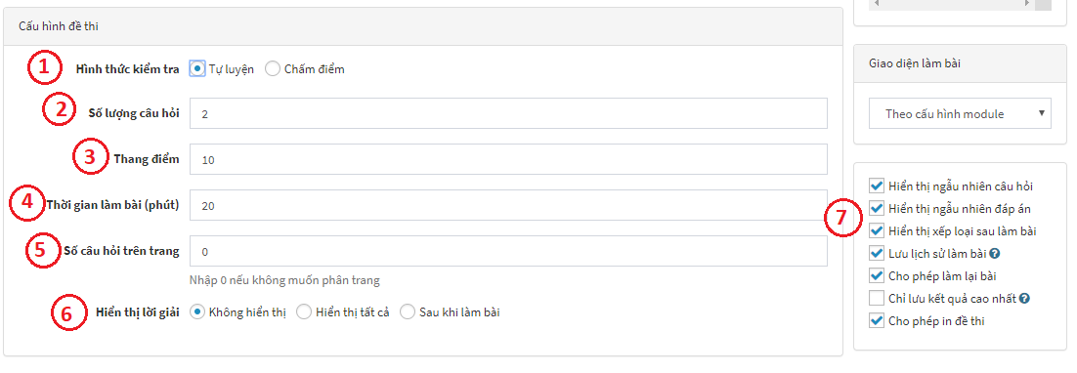1077x373 pixels.
Task: Click help icon beside Chỉ lưu kết quả cao nhất
Action: [x=1024, y=298]
